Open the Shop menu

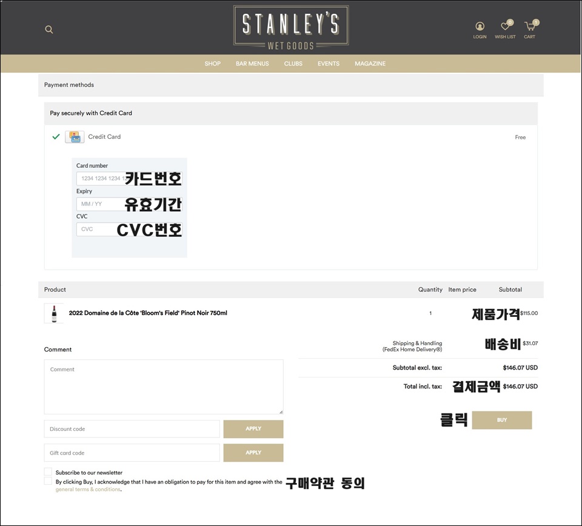point(213,64)
